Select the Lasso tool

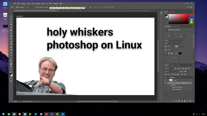[11, 19]
